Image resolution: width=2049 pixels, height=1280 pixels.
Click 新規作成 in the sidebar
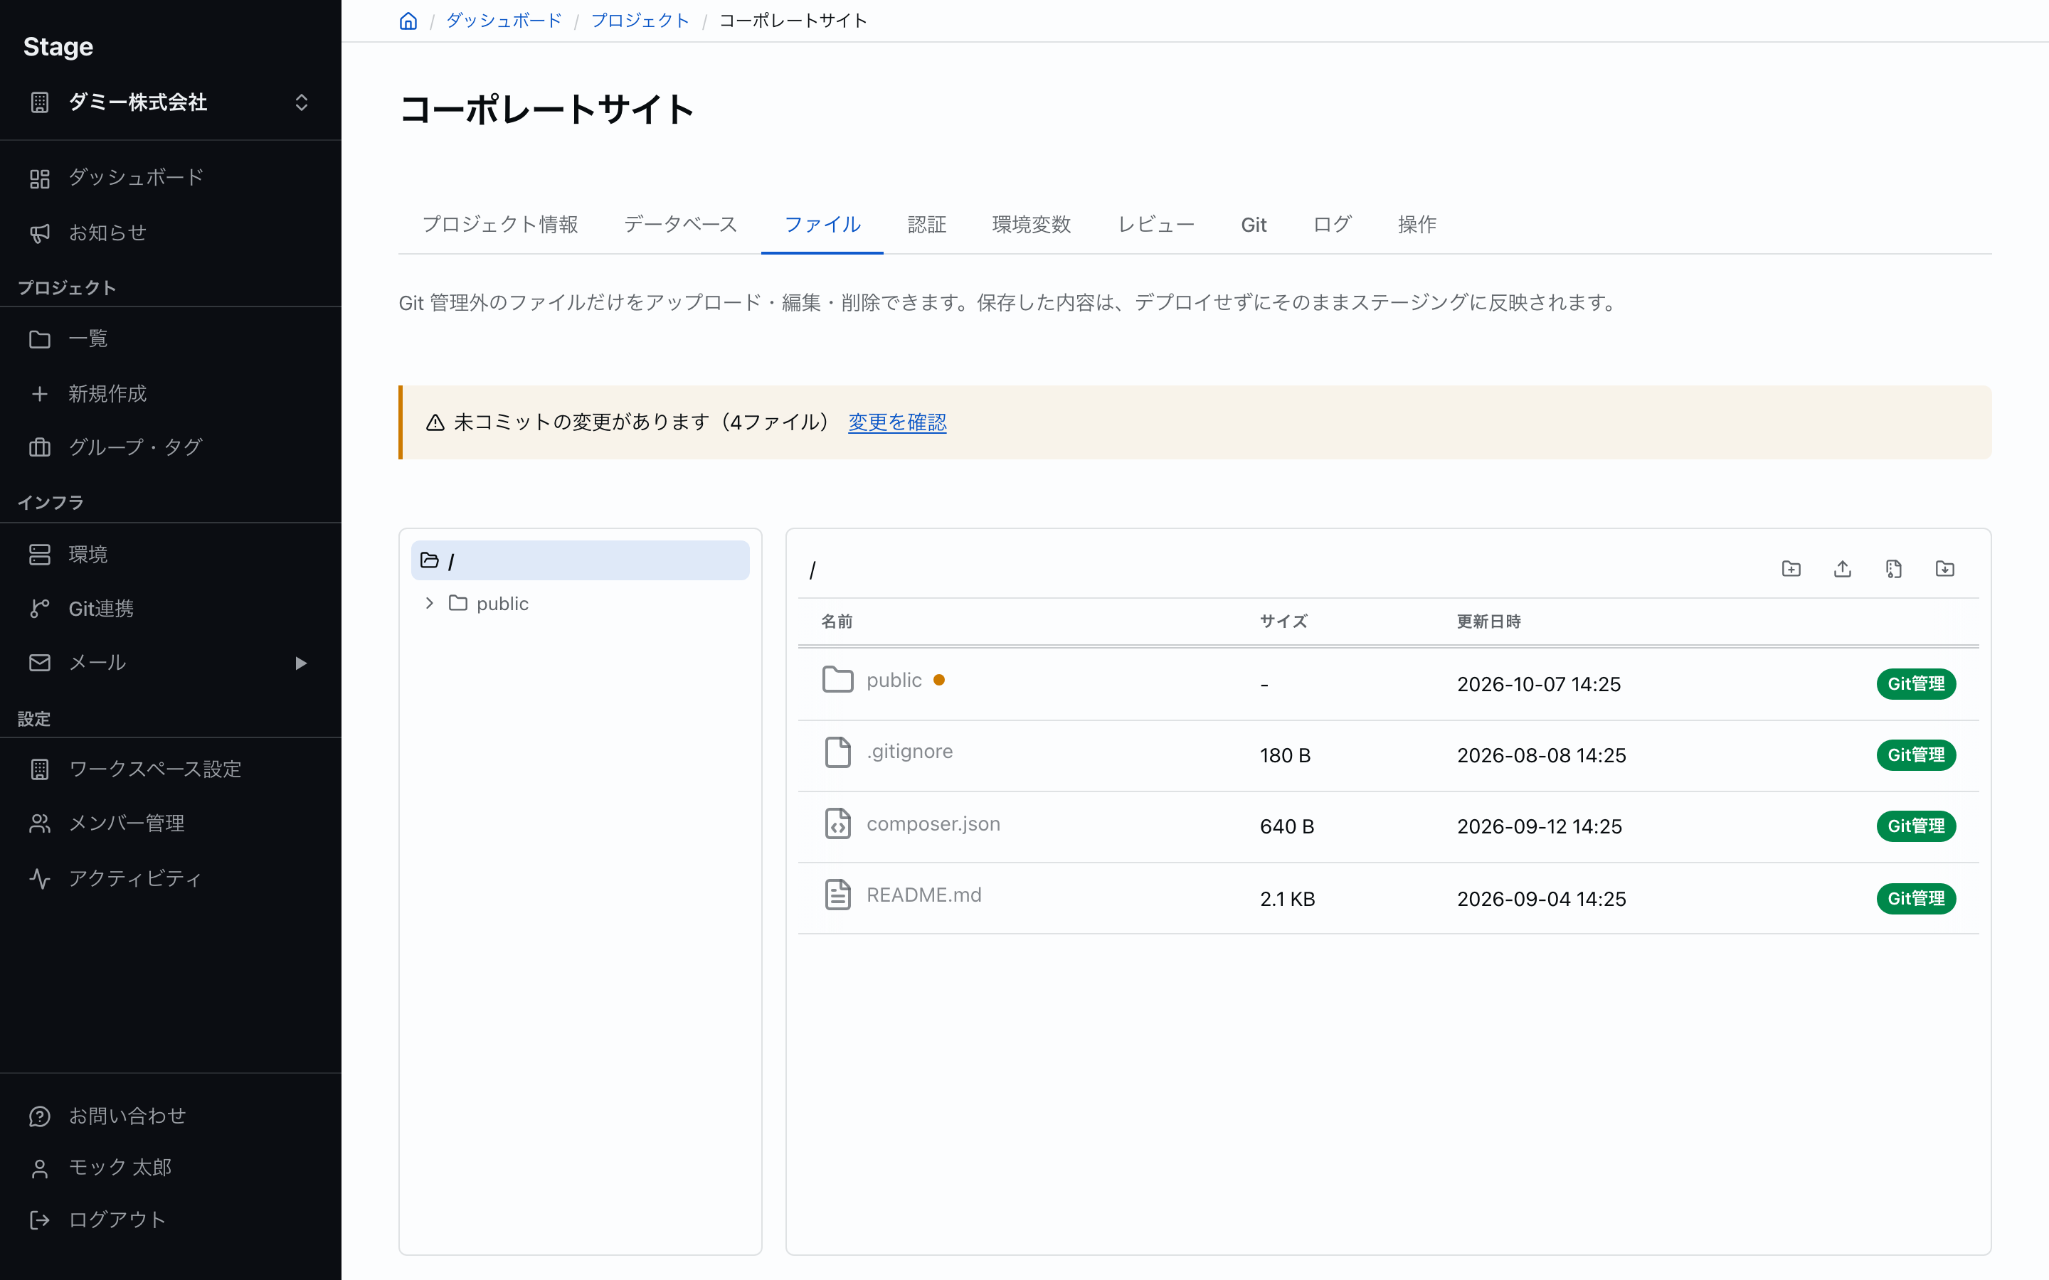(x=170, y=393)
